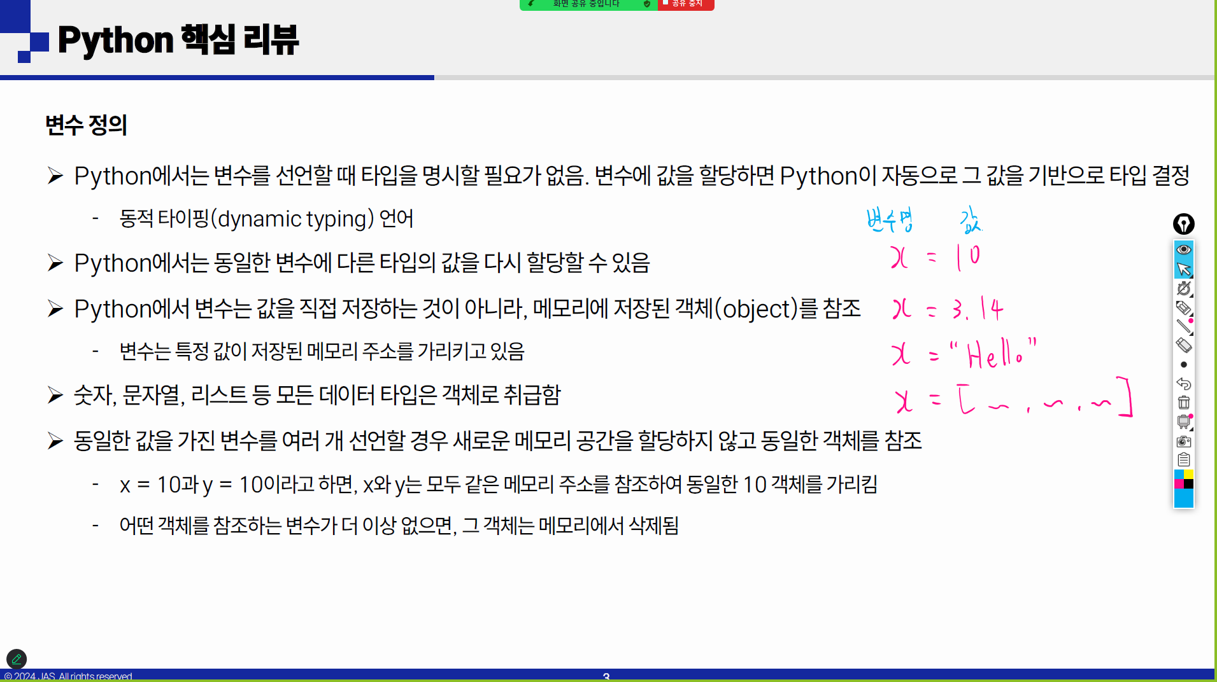Expand the straight line tool options

(x=1183, y=326)
